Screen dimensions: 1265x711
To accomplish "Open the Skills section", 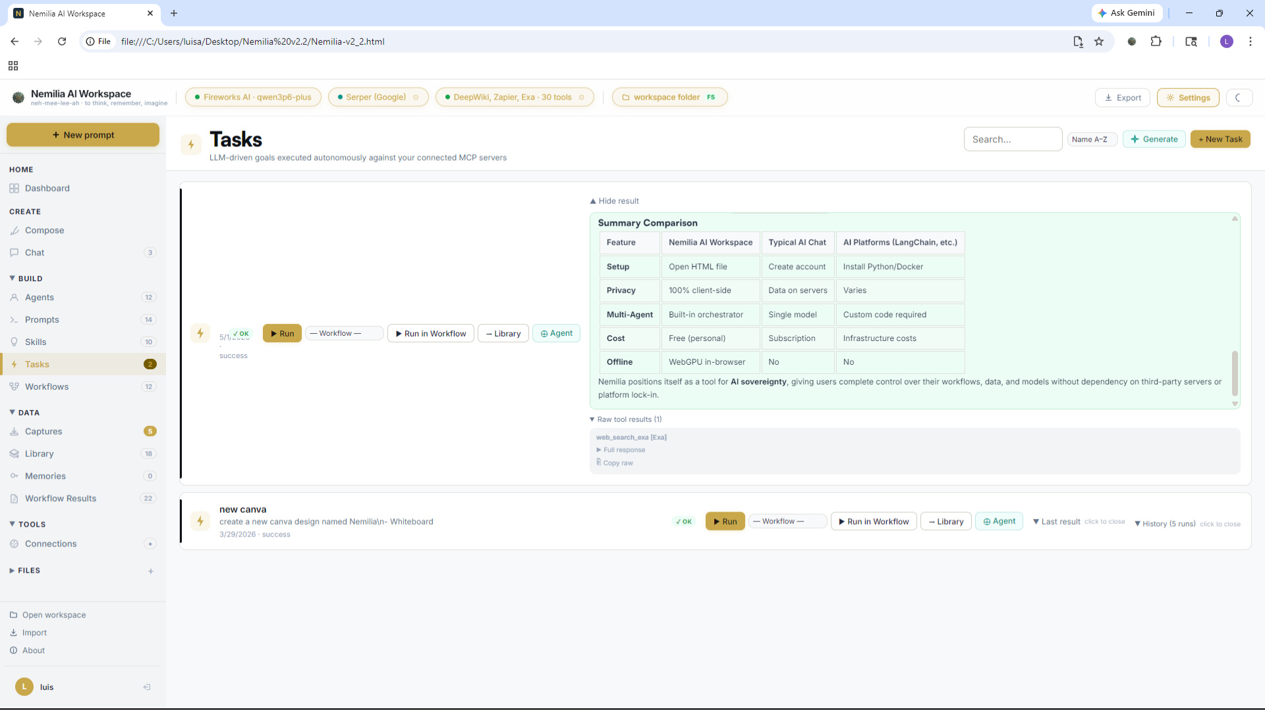I will tap(83, 342).
